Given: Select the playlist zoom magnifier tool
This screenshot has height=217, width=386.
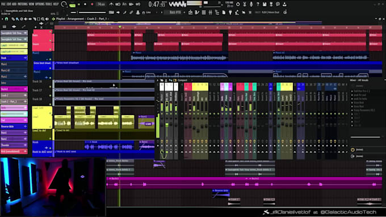Looking at the screenshot, I should [43, 19].
